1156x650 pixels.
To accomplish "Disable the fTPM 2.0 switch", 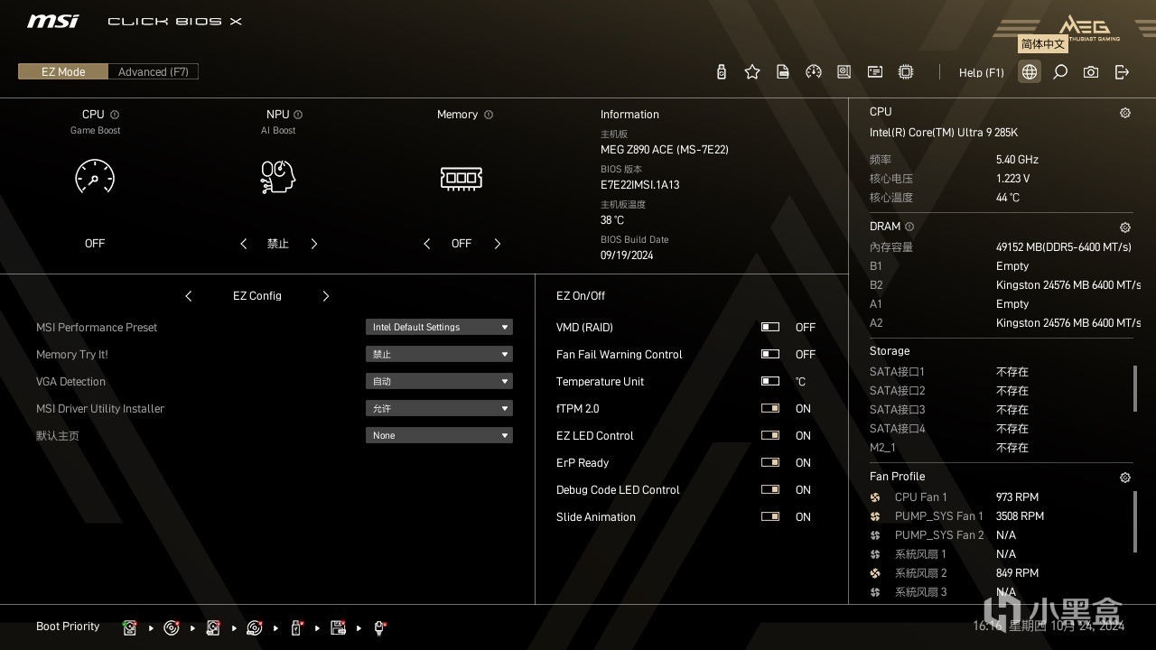I will pos(770,409).
